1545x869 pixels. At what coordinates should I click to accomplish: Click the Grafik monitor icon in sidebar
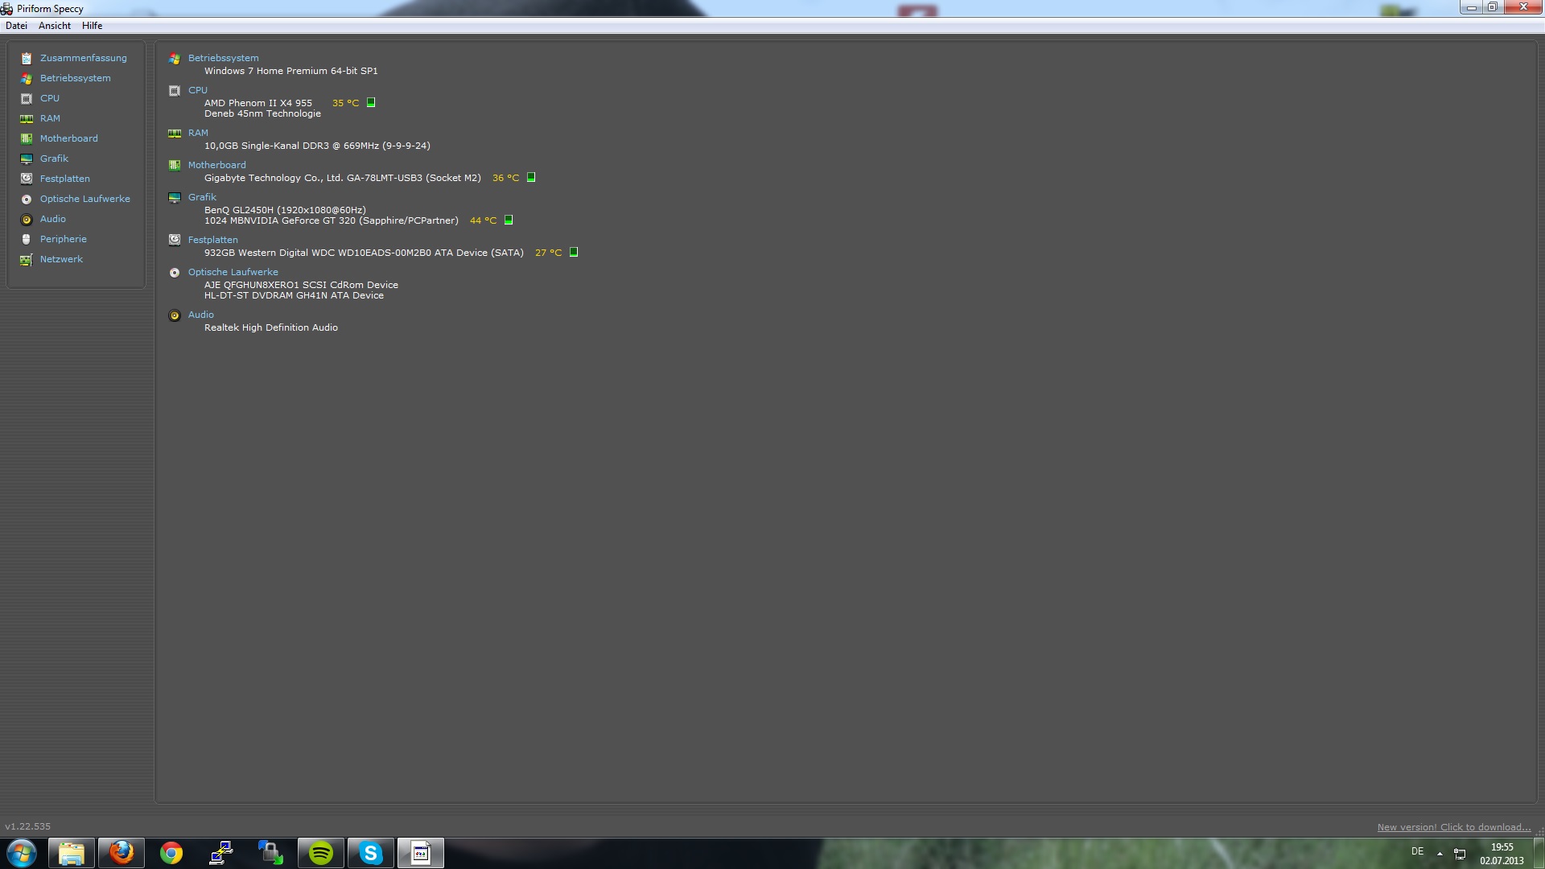point(27,159)
